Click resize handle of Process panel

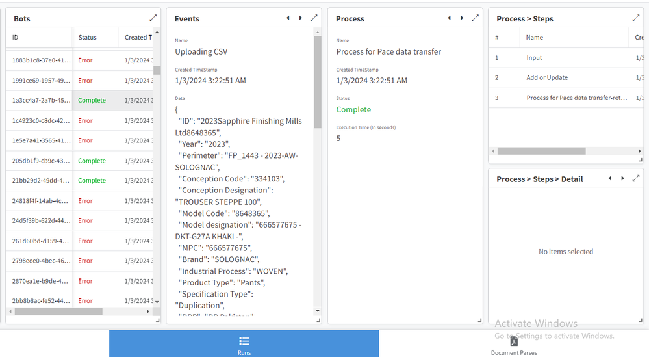(479, 320)
